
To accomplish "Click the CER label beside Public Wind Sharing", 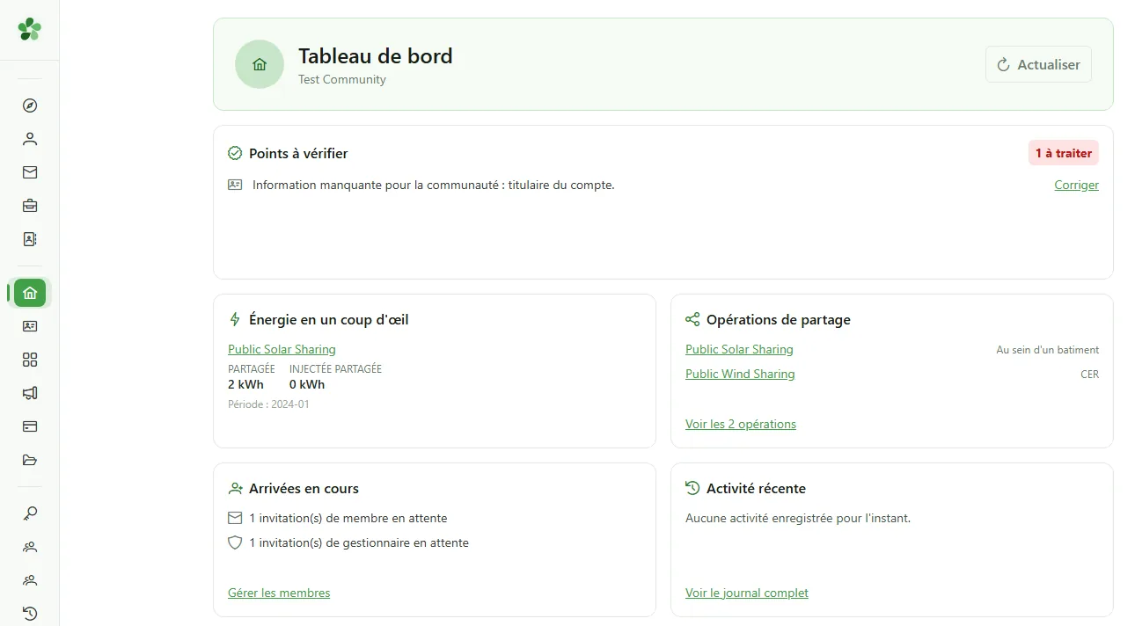I will tap(1090, 375).
